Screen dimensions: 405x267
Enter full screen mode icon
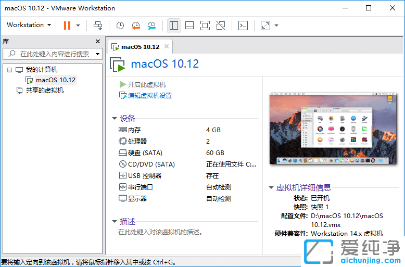205,26
